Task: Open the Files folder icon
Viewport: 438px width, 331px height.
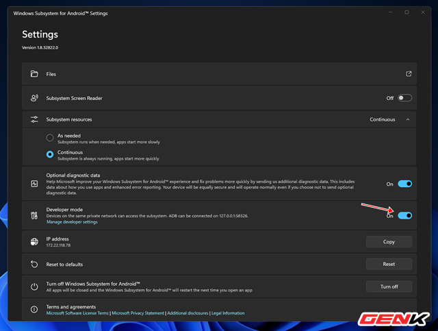Action: (x=34, y=74)
